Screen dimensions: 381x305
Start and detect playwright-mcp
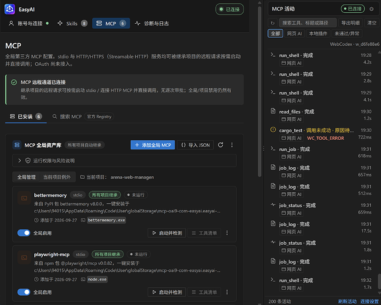[167, 292]
